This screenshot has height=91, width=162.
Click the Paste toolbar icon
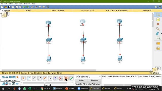pyautogui.click(x=20, y=7)
